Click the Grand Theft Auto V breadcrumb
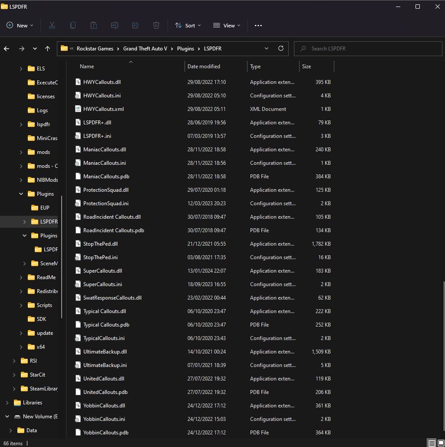445x447 pixels. pos(148,49)
